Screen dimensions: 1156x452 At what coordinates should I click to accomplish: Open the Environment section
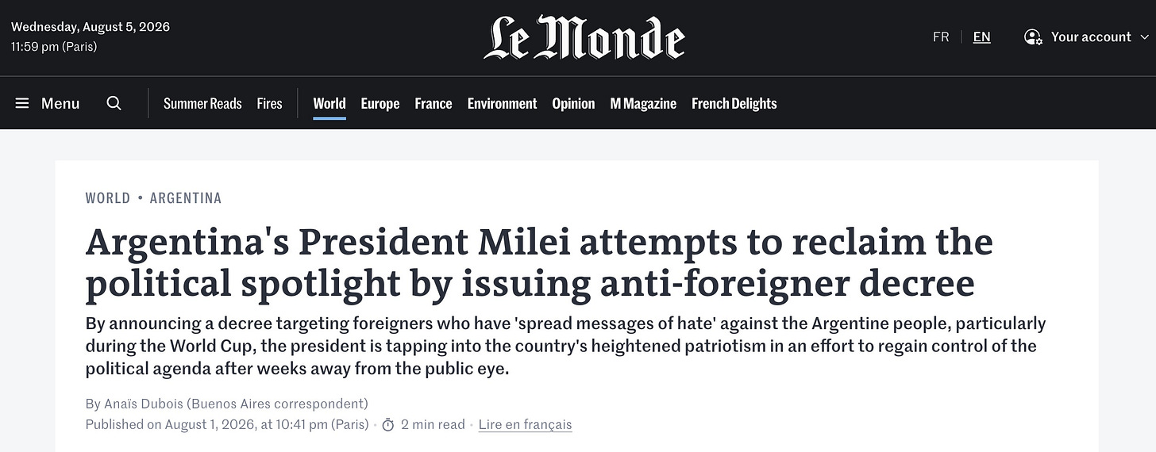coord(503,103)
